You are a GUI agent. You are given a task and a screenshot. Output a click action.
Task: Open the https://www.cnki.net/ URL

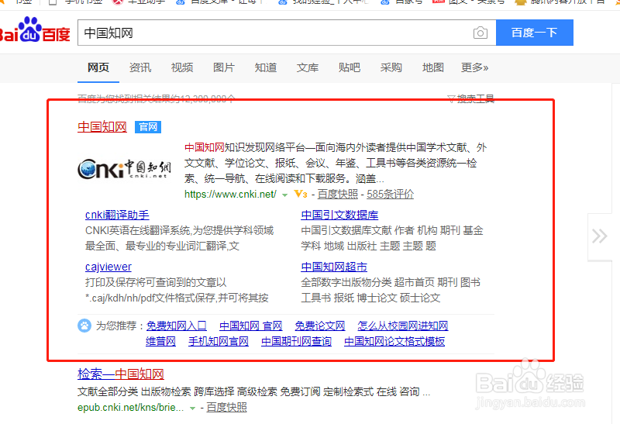pyautogui.click(x=230, y=195)
